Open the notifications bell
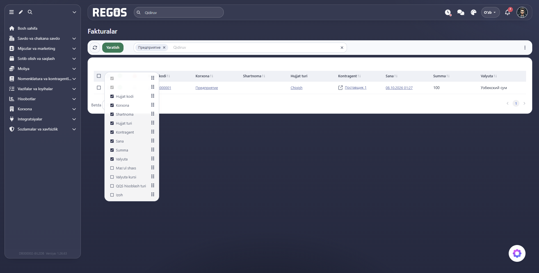 (x=508, y=12)
